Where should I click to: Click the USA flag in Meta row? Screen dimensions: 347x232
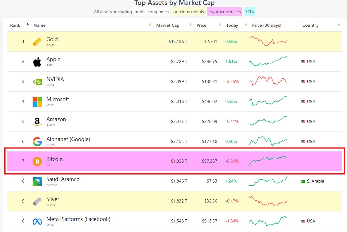click(303, 221)
